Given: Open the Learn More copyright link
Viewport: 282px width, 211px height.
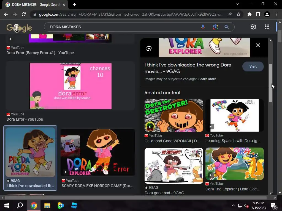Looking at the screenshot, I should (207, 79).
